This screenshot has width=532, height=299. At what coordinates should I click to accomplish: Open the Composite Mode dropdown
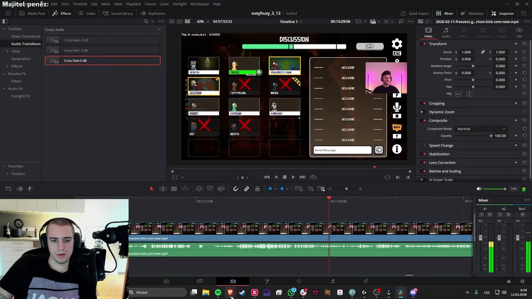481,129
